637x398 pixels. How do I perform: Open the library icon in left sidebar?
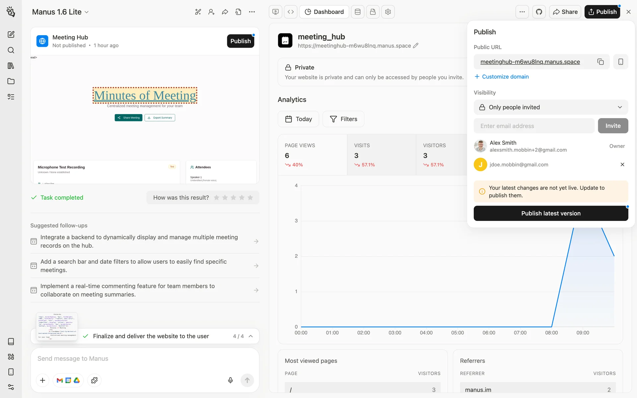11,66
